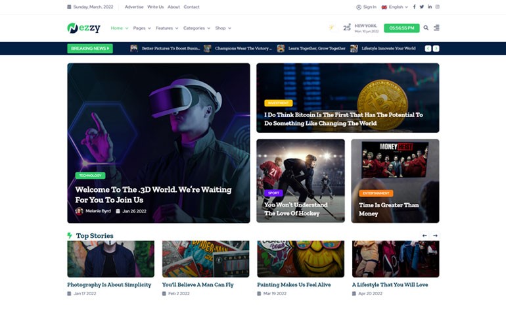Open the LinkedIn icon link
506x309 pixels.
tap(430, 7)
